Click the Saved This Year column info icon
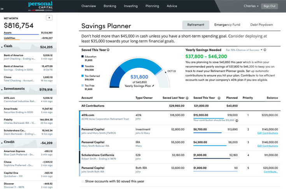Screen dimensions: 286x189 coord(219,98)
